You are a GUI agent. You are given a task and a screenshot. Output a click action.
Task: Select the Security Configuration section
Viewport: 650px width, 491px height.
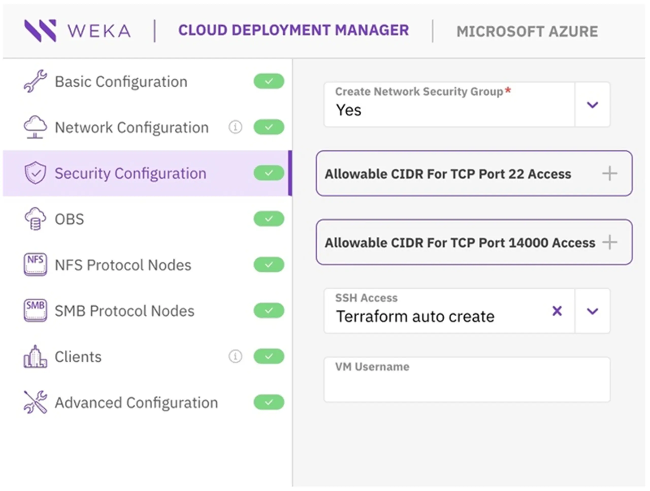(147, 173)
